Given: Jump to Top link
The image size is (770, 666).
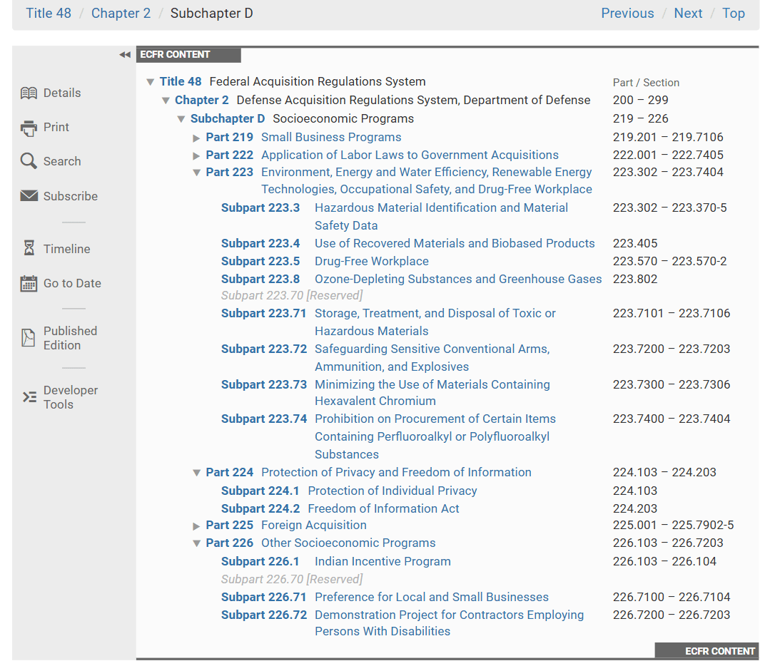Looking at the screenshot, I should click(733, 14).
